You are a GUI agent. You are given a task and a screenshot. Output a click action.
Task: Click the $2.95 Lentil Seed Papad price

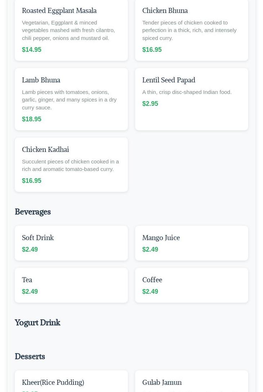click(x=150, y=104)
